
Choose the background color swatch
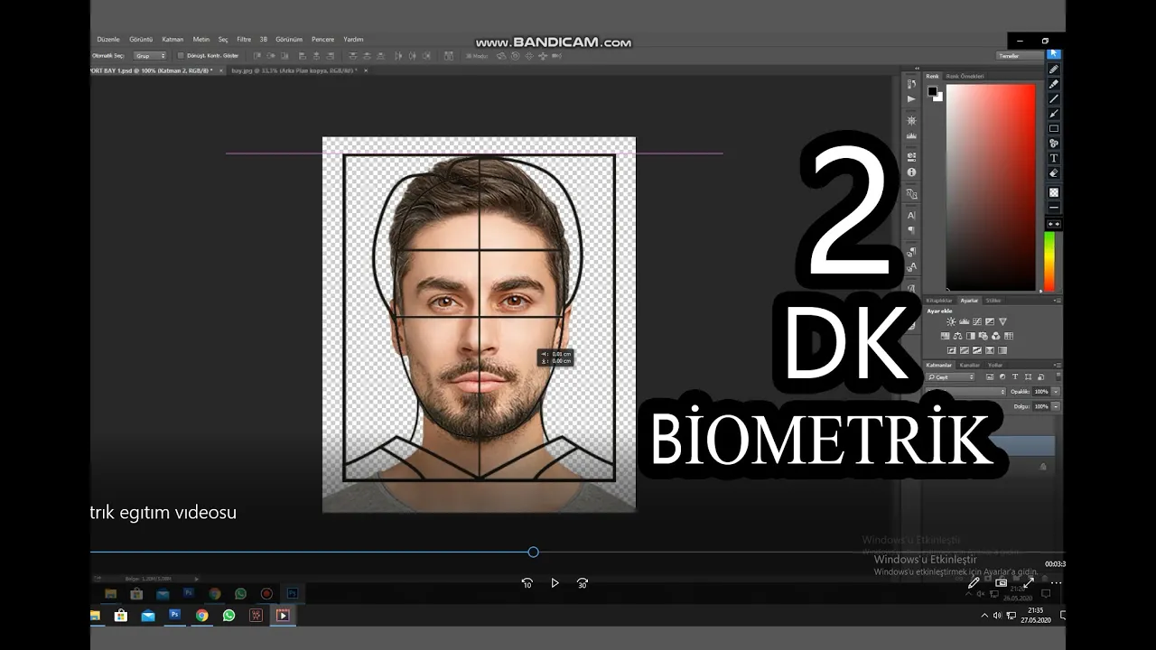(x=939, y=97)
